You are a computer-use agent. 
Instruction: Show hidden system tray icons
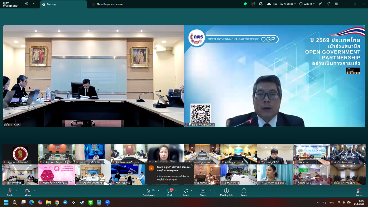coord(318,202)
